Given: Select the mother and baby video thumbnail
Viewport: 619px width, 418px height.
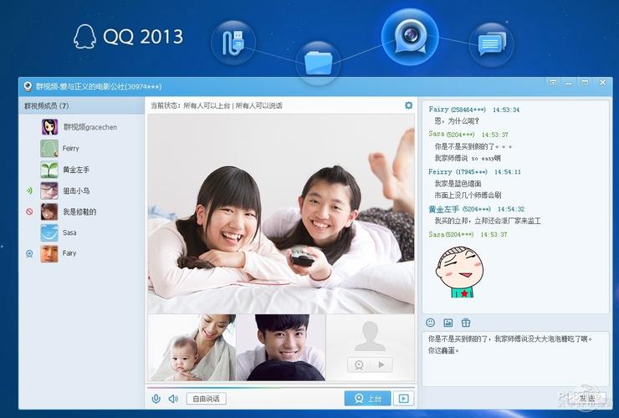Looking at the screenshot, I should [x=192, y=348].
